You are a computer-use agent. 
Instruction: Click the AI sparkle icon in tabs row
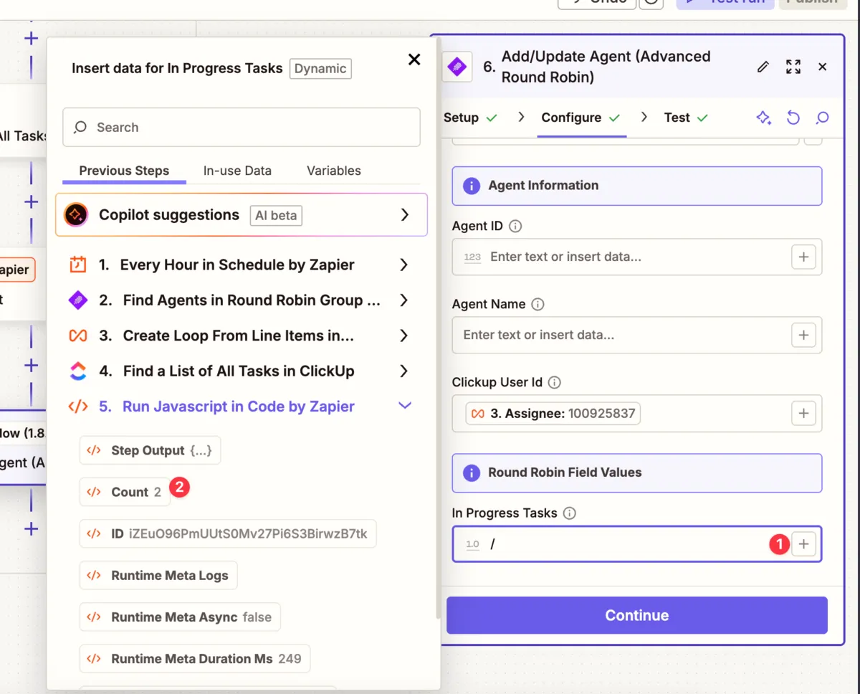click(x=764, y=118)
